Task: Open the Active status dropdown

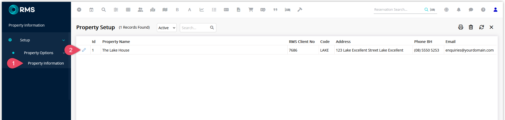Action: pos(167,28)
